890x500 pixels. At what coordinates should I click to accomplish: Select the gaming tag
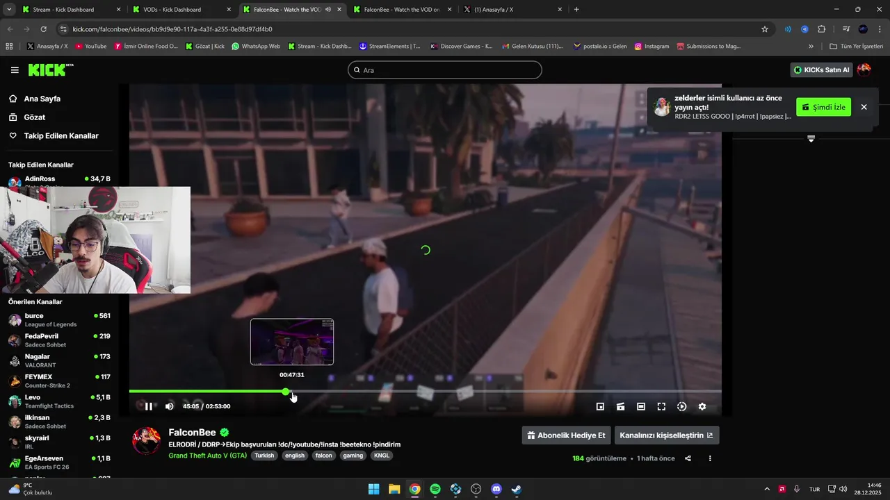[353, 456]
